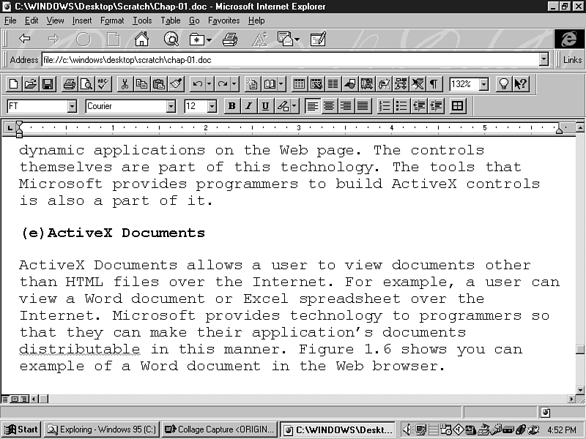
Task: Open the Table menu
Action: [170, 20]
